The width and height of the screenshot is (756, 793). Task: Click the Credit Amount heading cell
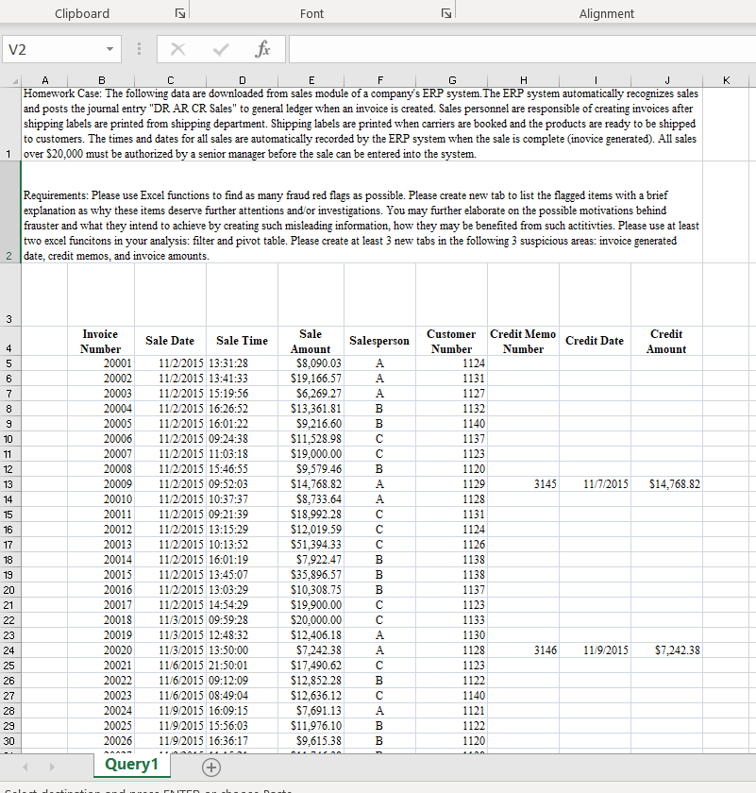[666, 342]
